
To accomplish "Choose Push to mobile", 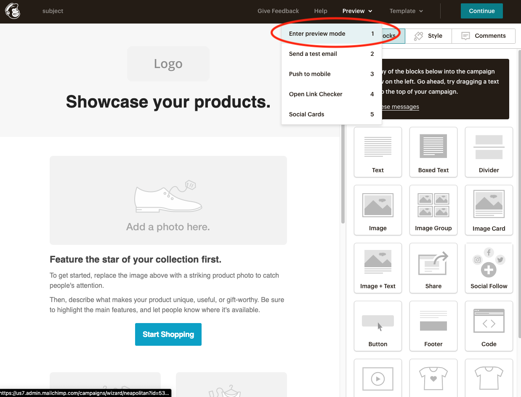I will [332, 74].
